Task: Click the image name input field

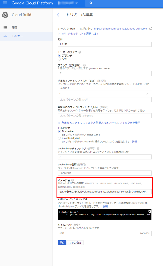Action: coord(104,192)
